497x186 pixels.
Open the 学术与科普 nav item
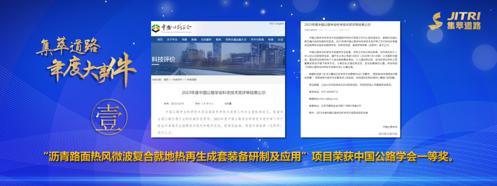click(257, 39)
